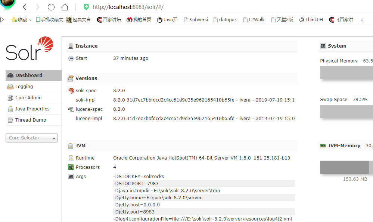Click the browser forward arrow
Image resolution: width=373 pixels, height=222 pixels.
click(x=37, y=7)
